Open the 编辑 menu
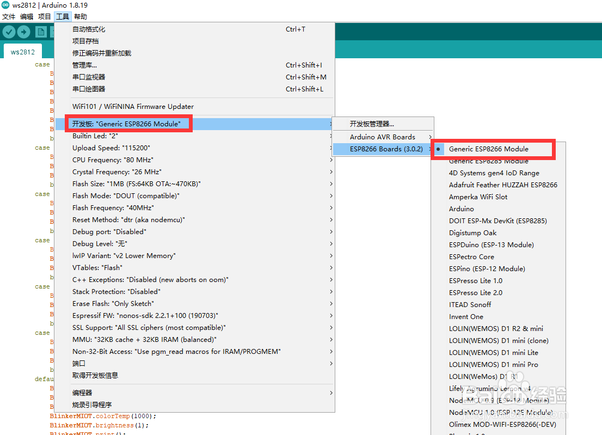Viewport: 602px width, 435px height. coord(27,16)
